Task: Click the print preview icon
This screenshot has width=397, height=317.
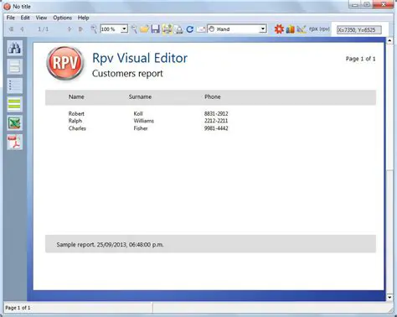Action: (178, 29)
